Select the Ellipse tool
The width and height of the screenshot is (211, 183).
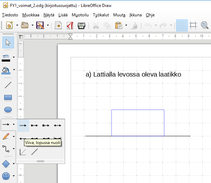point(8,110)
